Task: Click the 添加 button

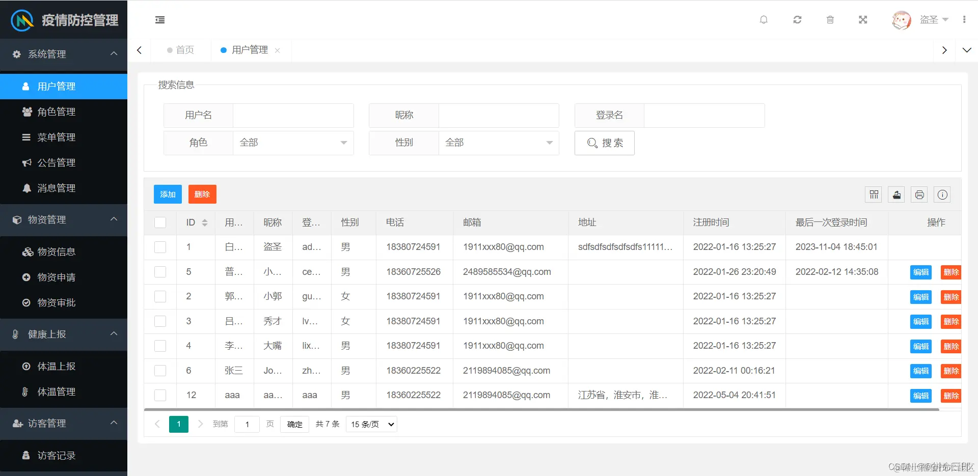Action: (x=167, y=194)
